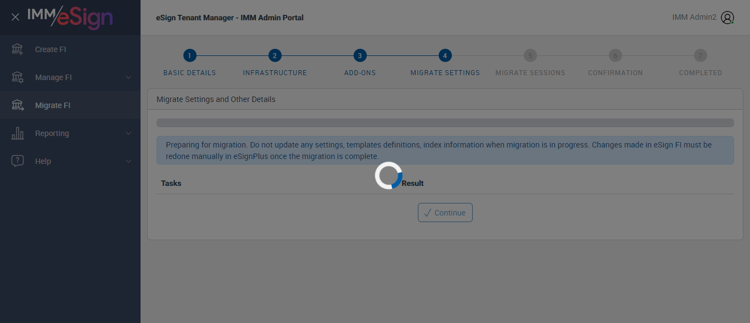Click the Manage FI bank gear icon

click(18, 77)
